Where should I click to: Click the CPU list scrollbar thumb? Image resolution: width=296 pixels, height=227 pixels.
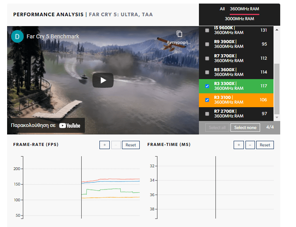click(277, 89)
